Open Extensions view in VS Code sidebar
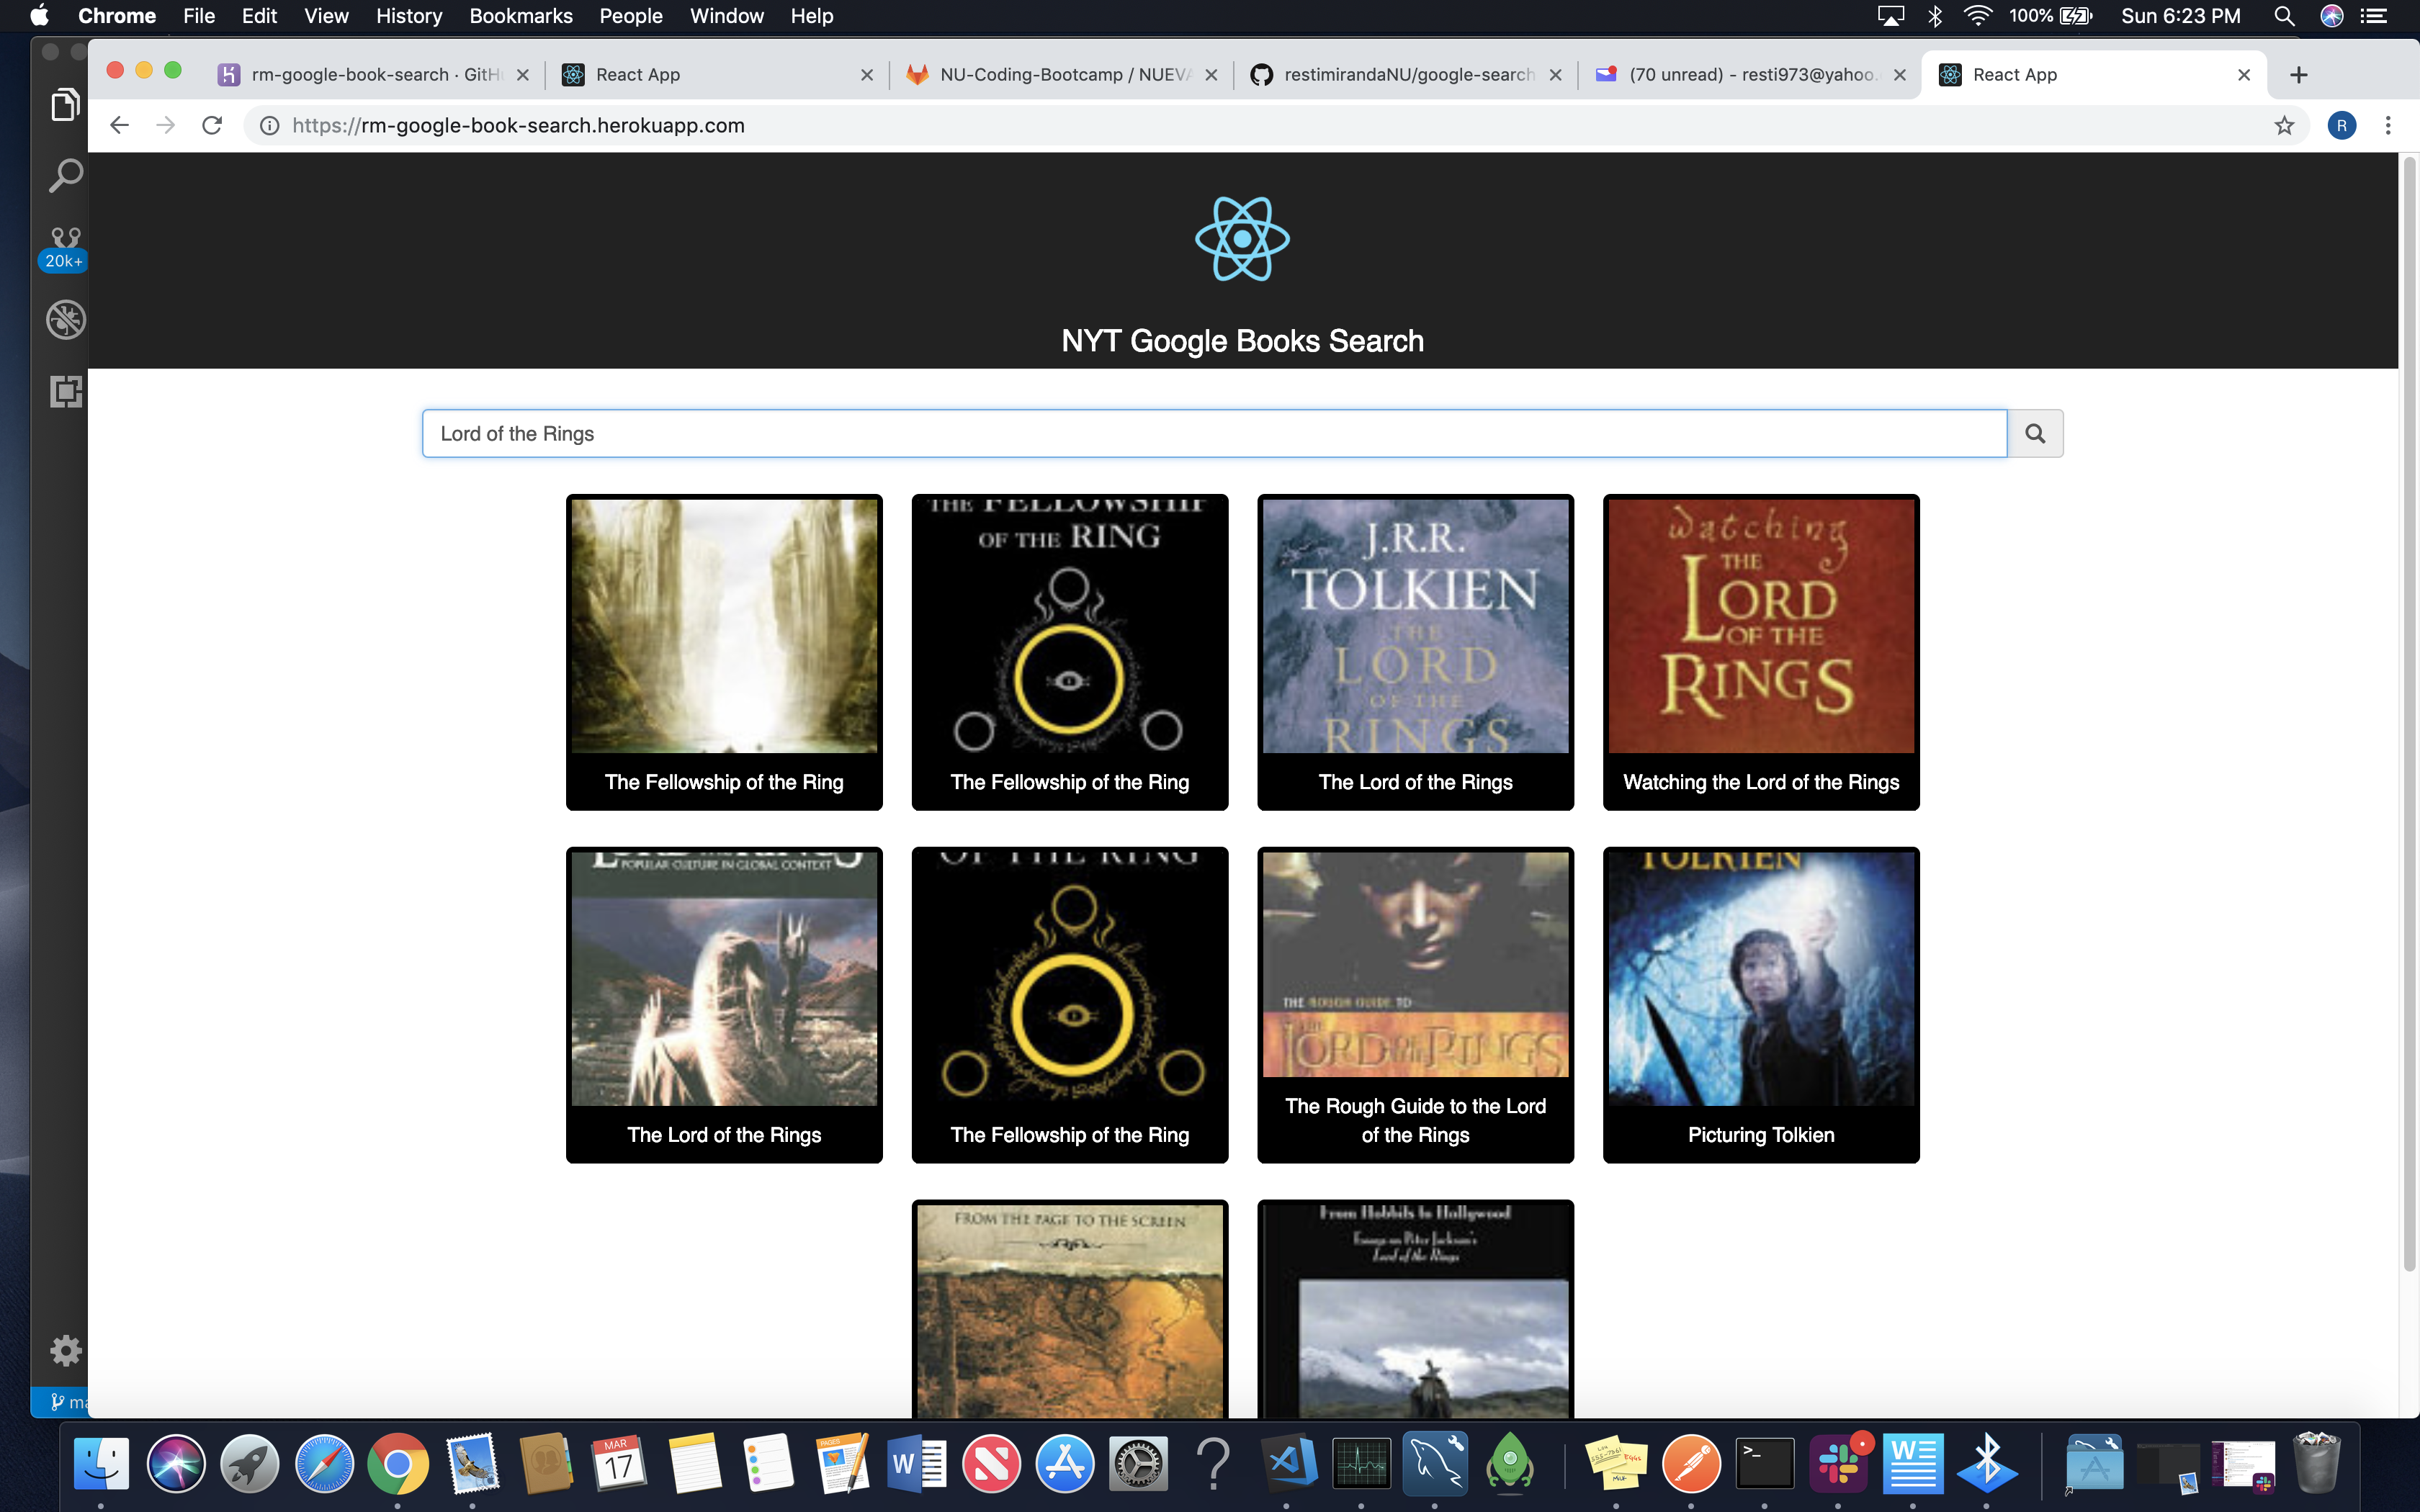 click(65, 391)
